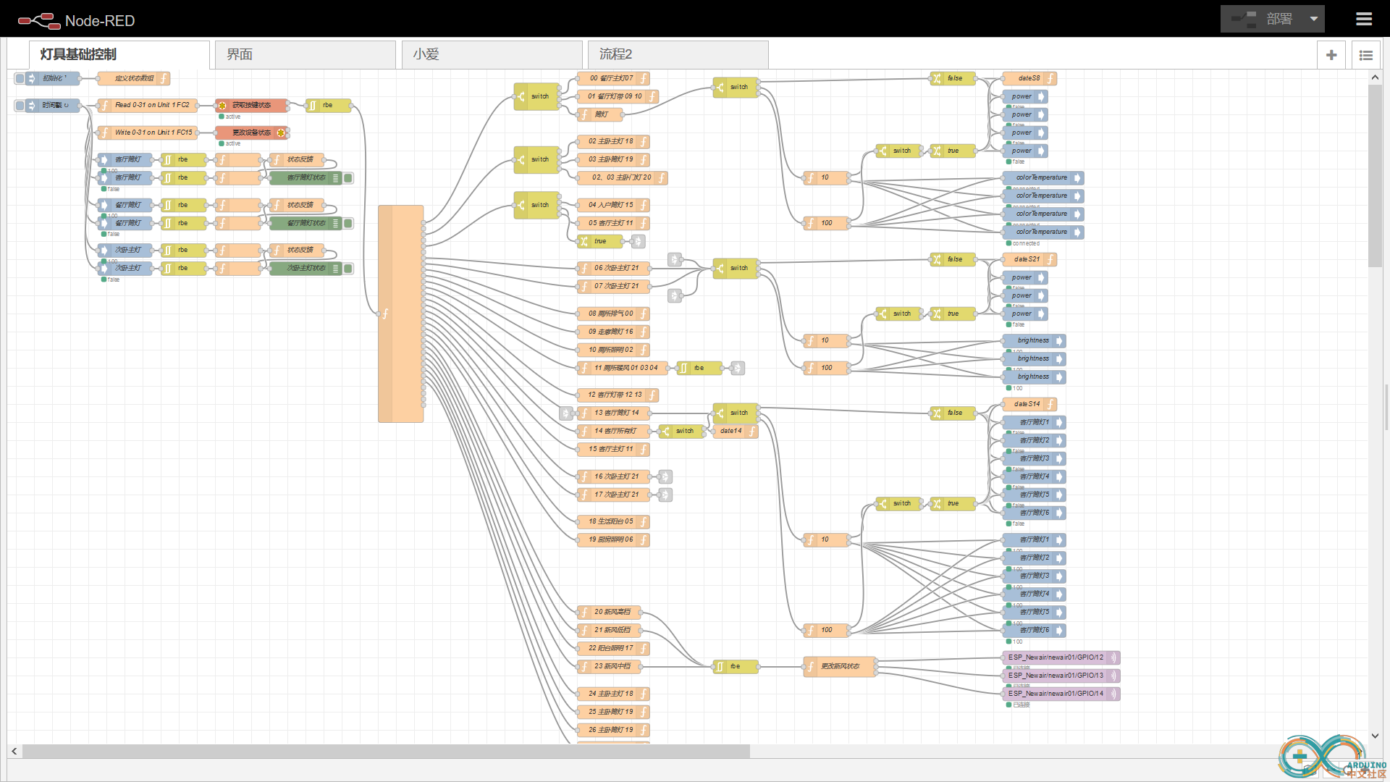Toggle the 客厅筒灯状态 debug node output
Screen dimensions: 1390x782
(x=348, y=178)
